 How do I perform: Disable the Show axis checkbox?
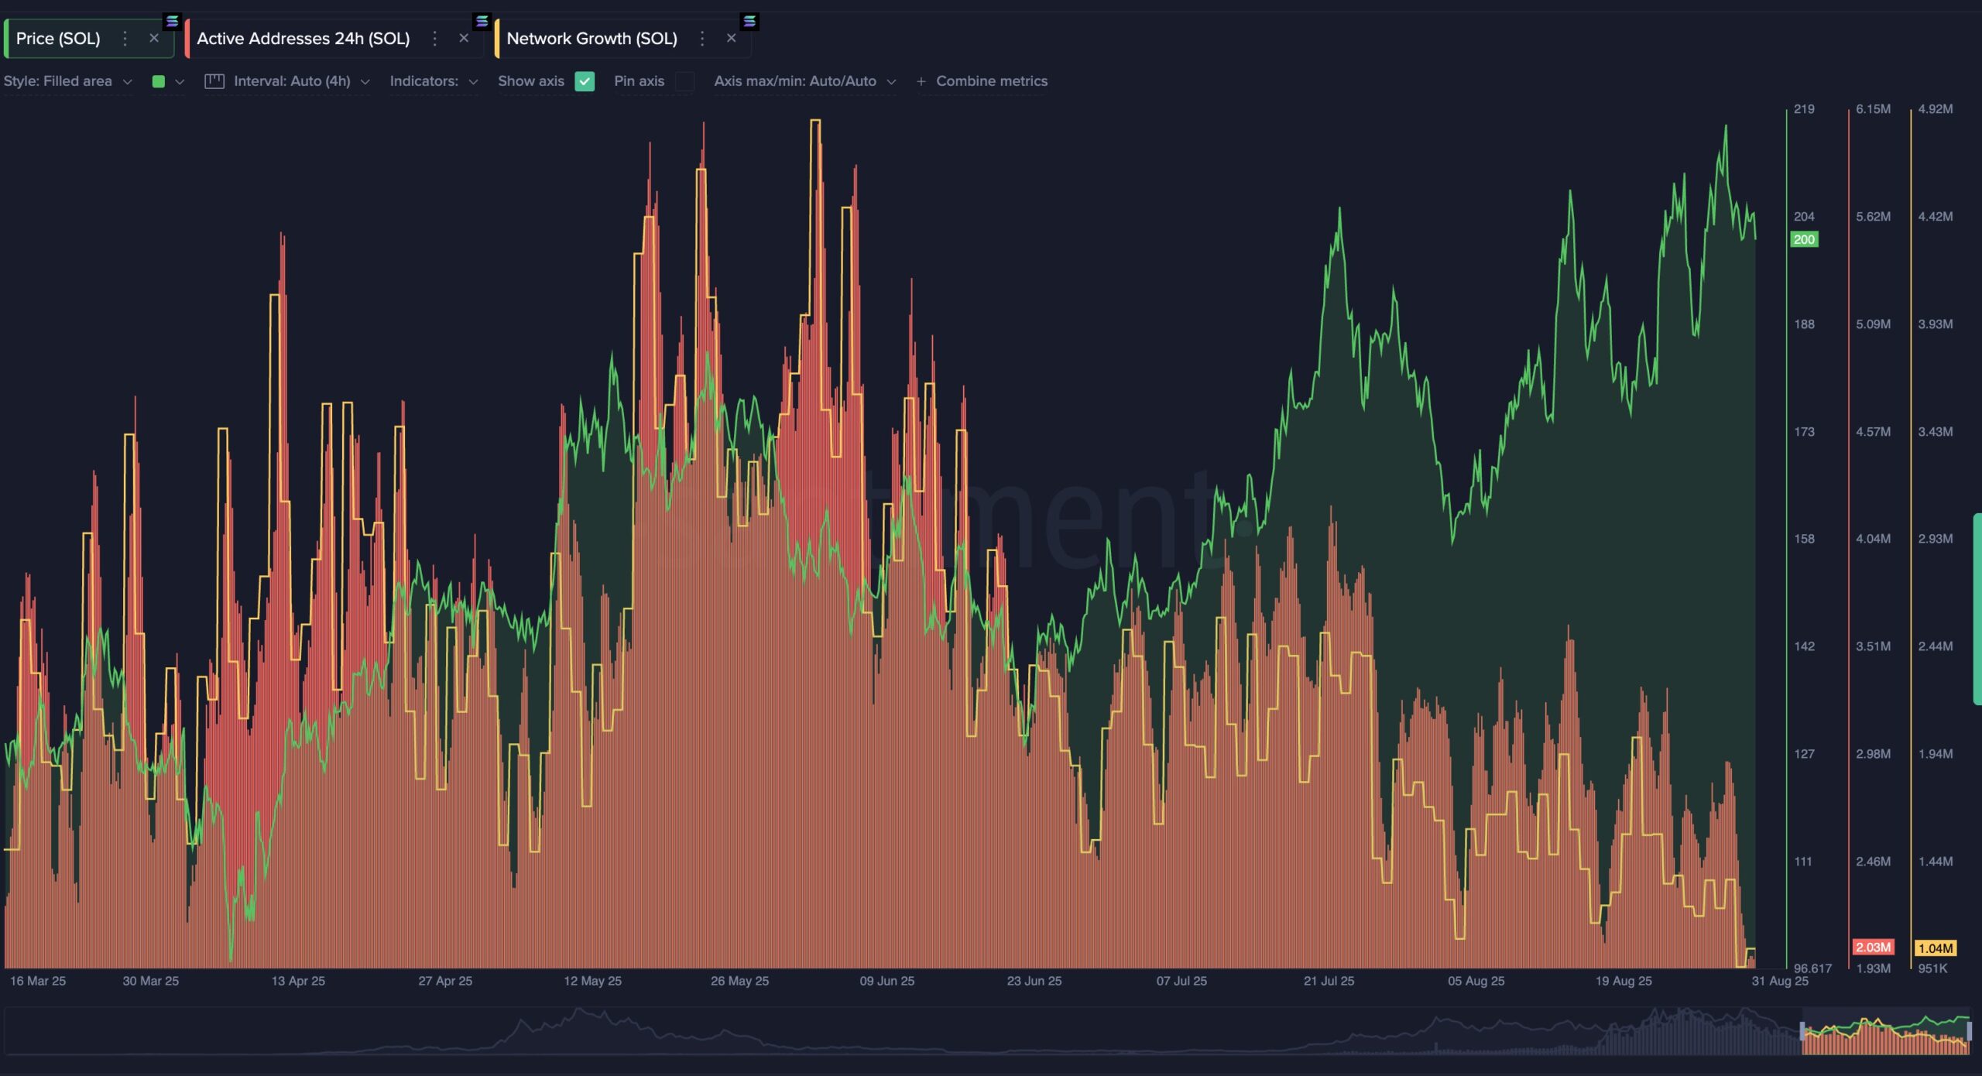[x=585, y=81]
